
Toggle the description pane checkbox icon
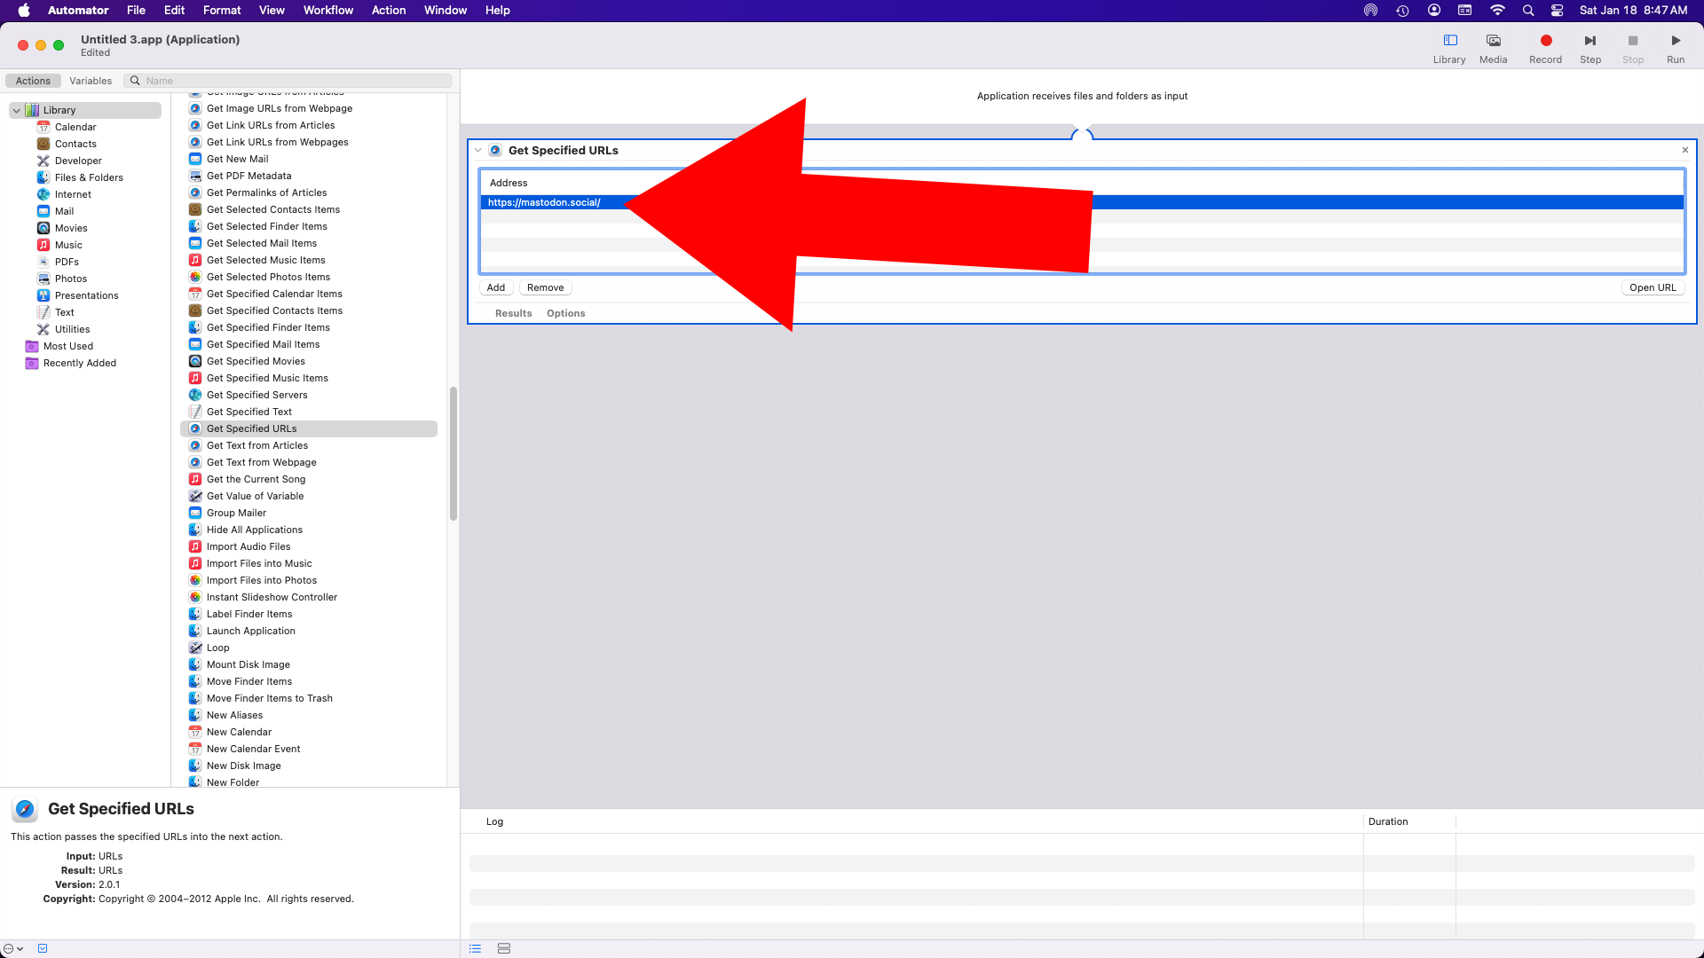tap(43, 948)
